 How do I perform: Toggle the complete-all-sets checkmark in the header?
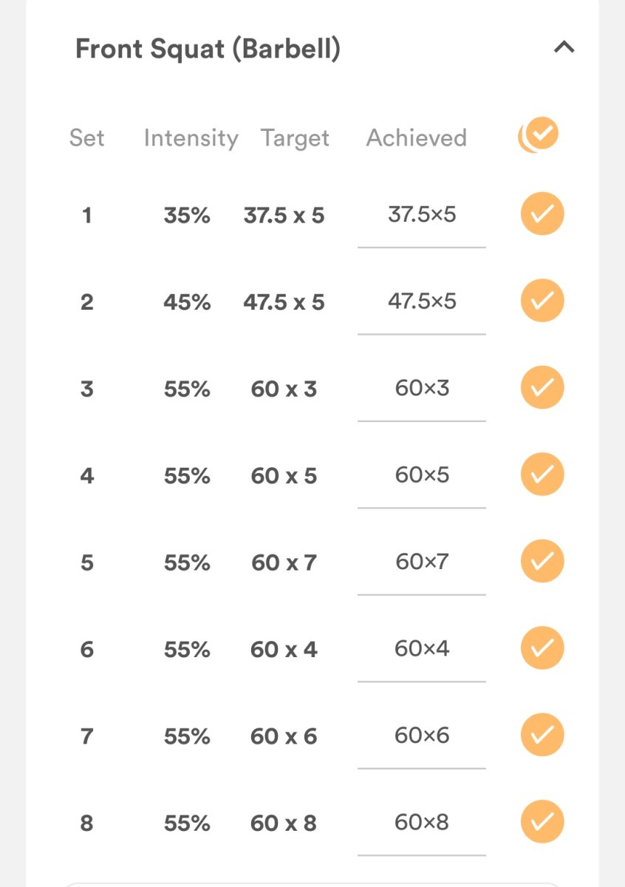pyautogui.click(x=540, y=135)
